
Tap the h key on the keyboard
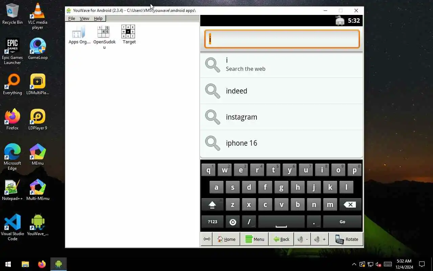pos(298,187)
